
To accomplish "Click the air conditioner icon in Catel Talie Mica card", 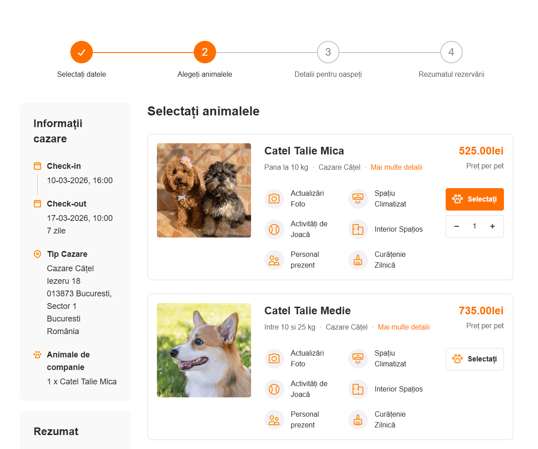I will point(358,198).
